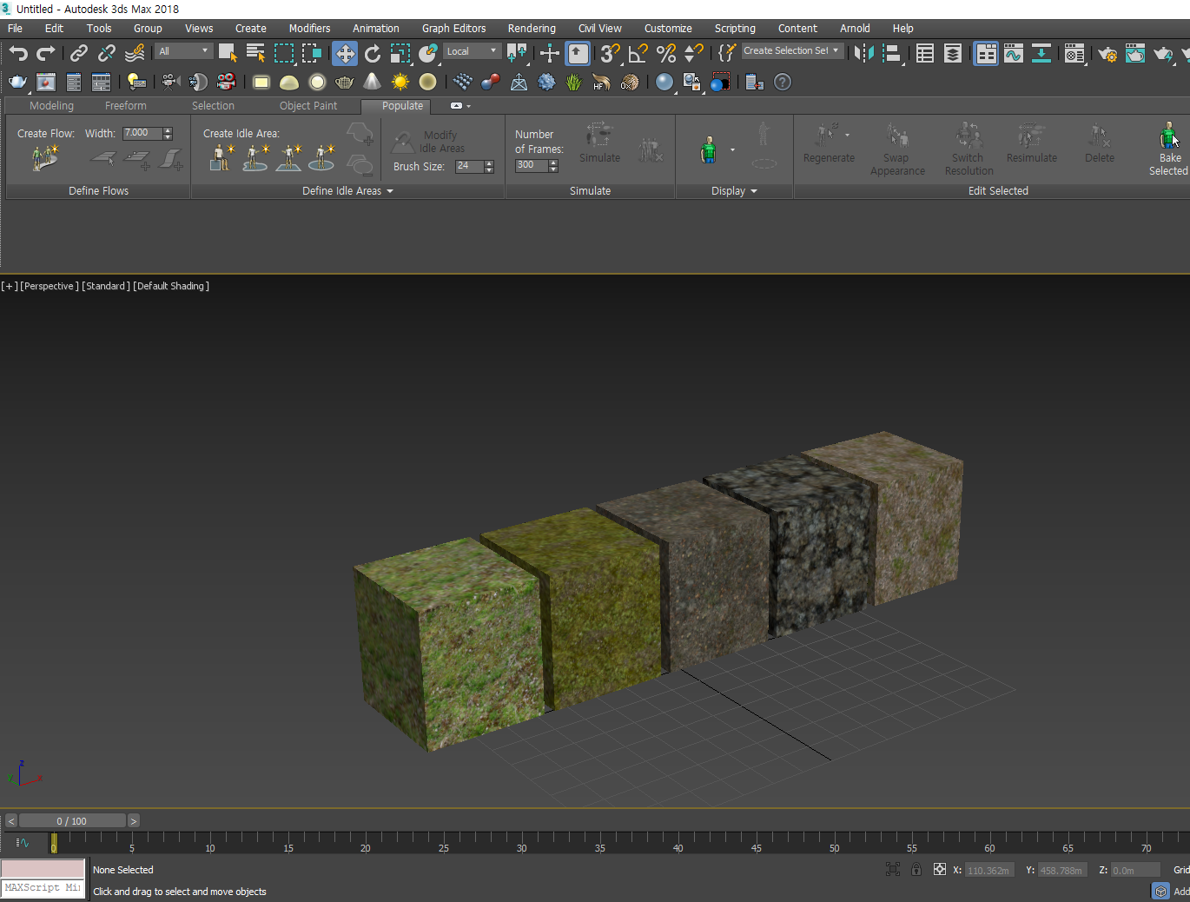Click the Undo arrow icon

(18, 54)
